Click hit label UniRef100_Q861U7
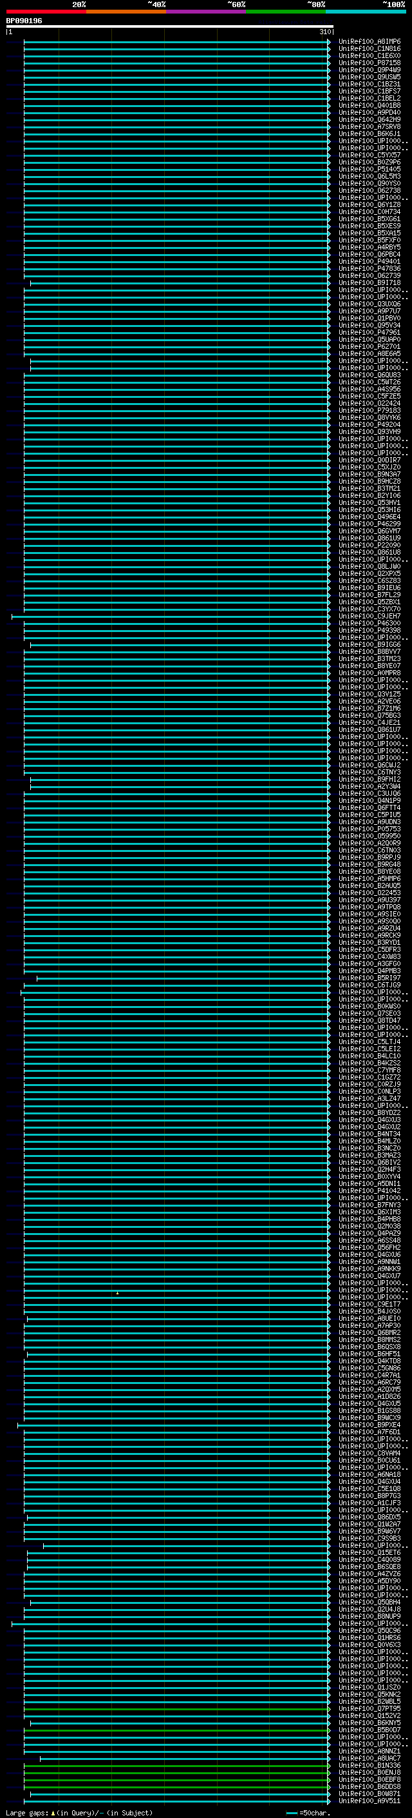Image resolution: width=412 pixels, height=1818 pixels. tap(370, 730)
